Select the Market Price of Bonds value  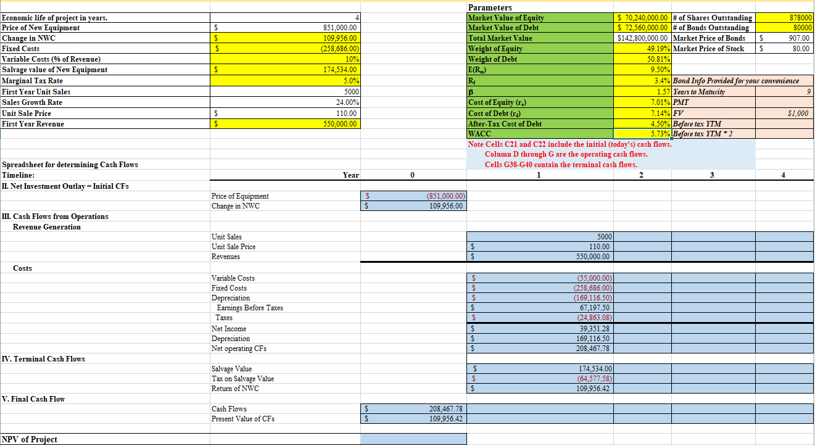[x=784, y=38]
